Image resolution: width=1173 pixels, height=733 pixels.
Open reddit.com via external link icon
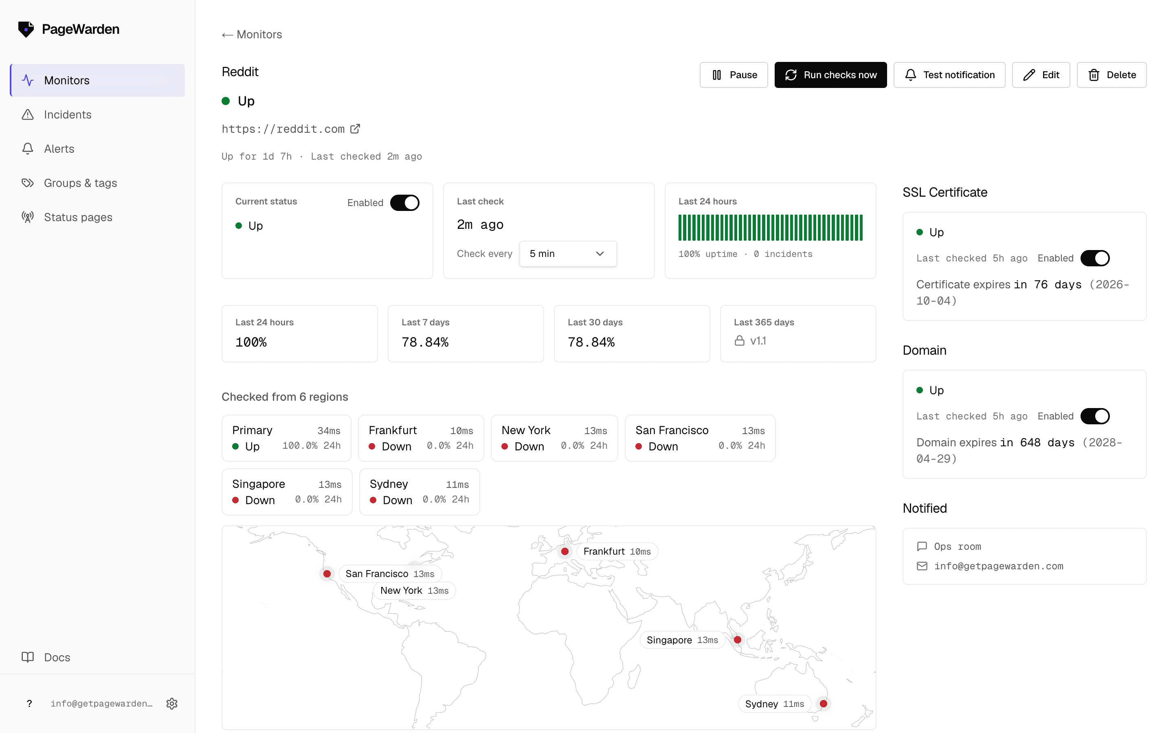pos(355,128)
